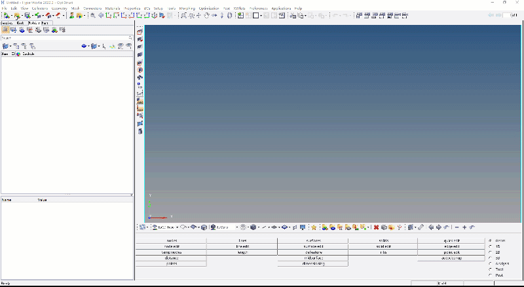Open the page window layout dropdown arrow
Viewport: 524px width, 287px height.
(261, 15)
